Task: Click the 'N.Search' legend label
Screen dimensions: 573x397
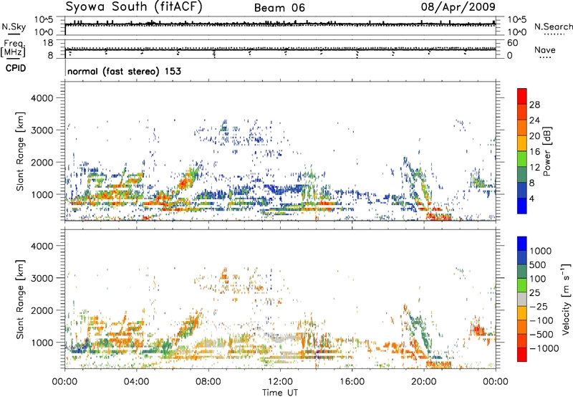Action: pos(553,27)
